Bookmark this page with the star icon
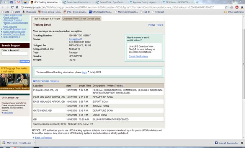This screenshot has width=245, height=148. [x=226, y=7]
